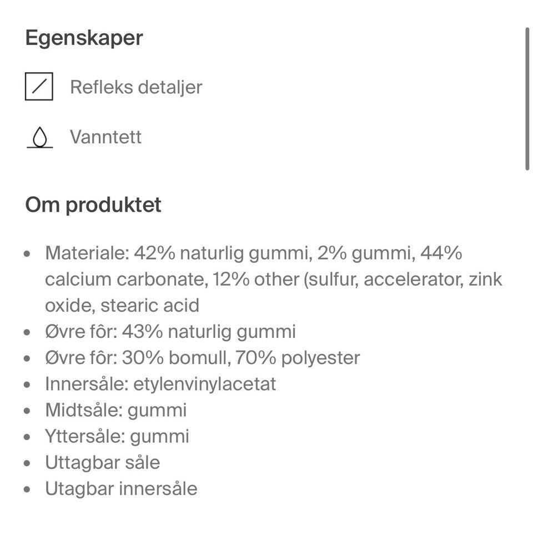Image resolution: width=533 pixels, height=544 pixels.
Task: Click the 'Om produktet' heading
Action: click(x=93, y=205)
